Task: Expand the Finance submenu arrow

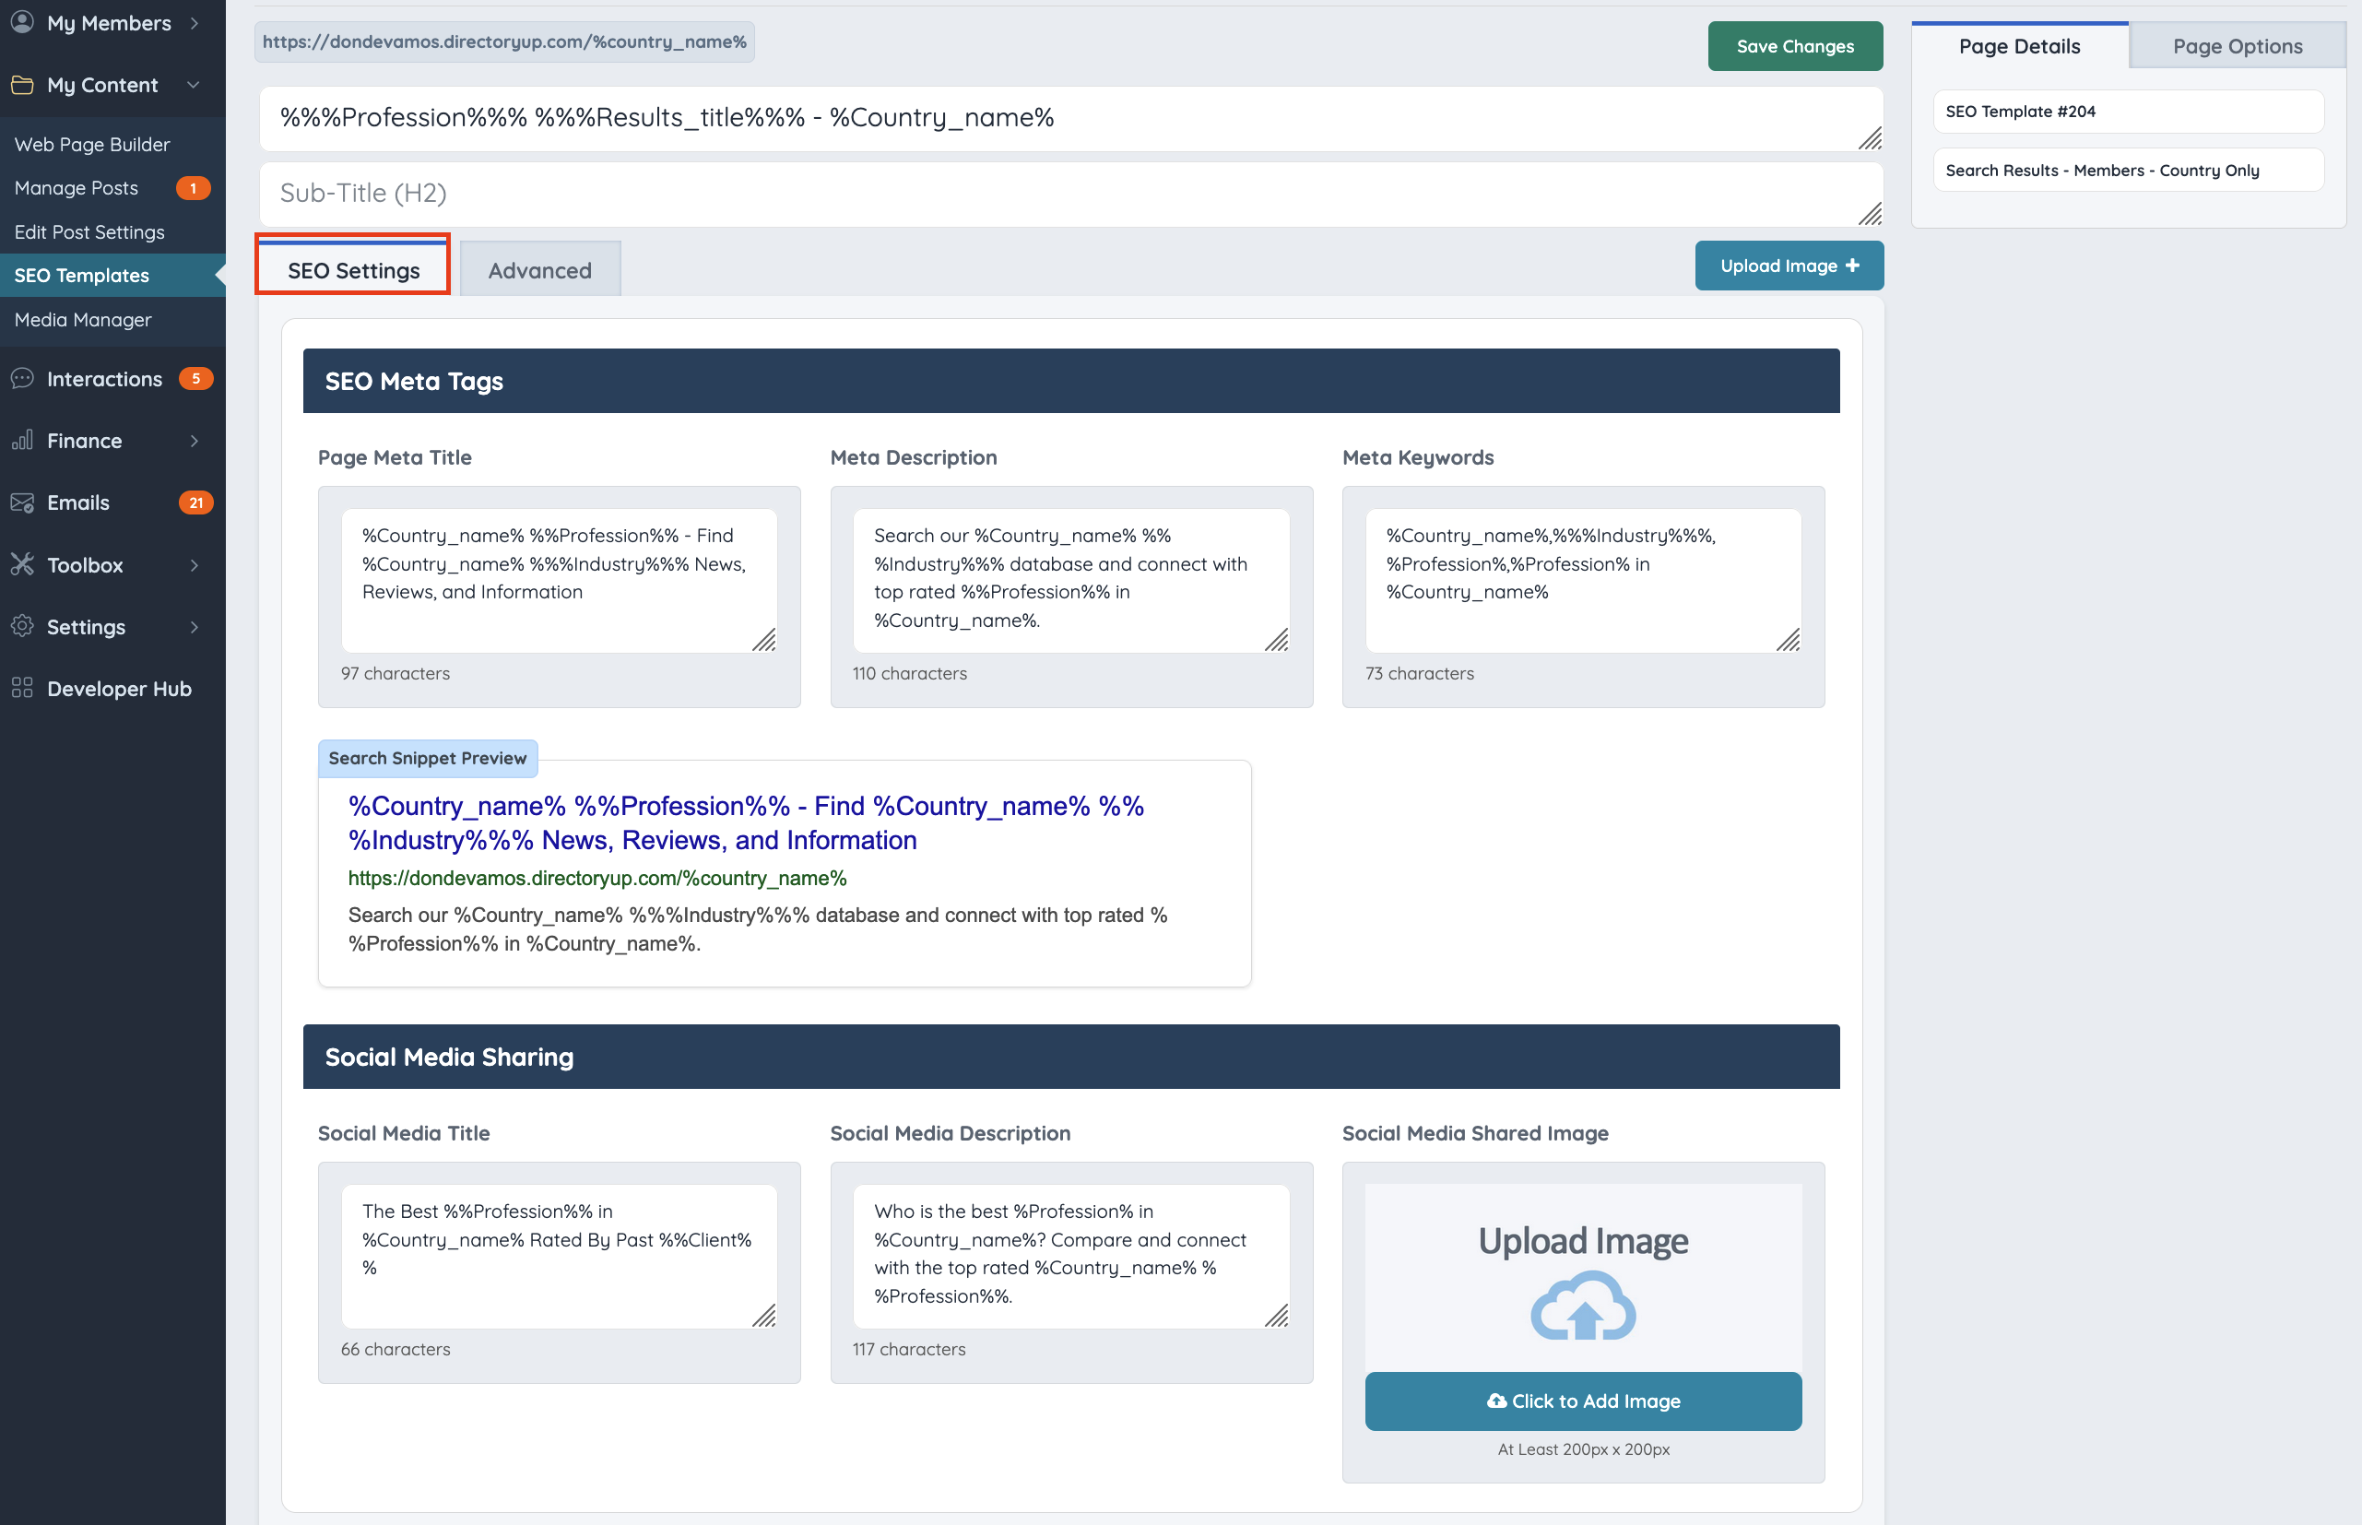Action: pos(194,441)
